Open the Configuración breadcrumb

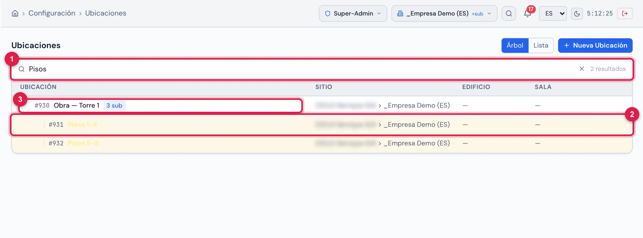click(52, 13)
